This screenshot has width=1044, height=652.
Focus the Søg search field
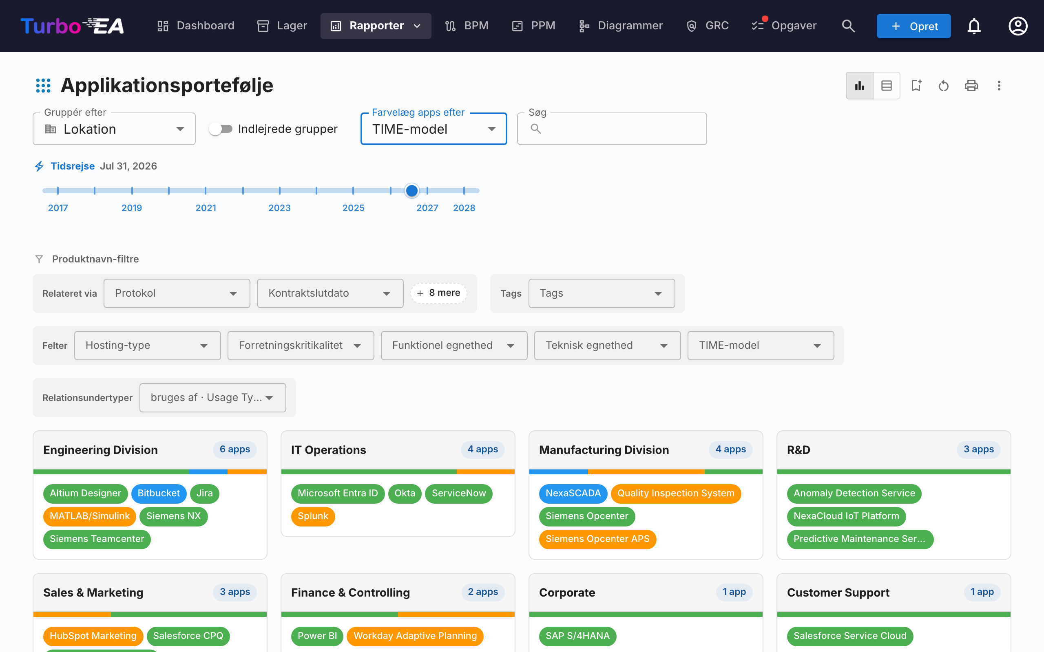[612, 129]
